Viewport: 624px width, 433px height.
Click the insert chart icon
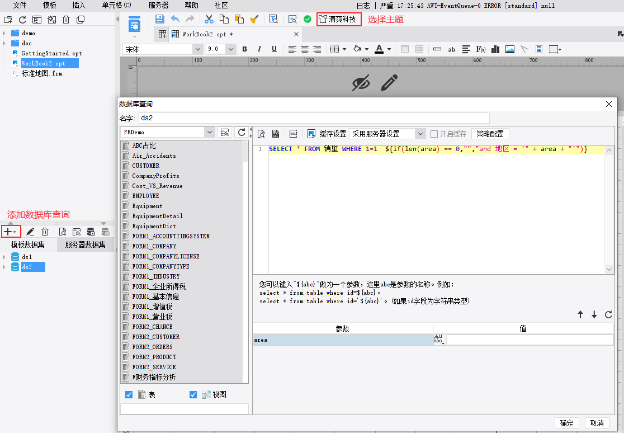click(x=495, y=49)
